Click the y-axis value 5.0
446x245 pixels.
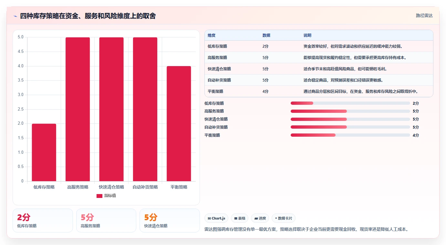(21, 37)
